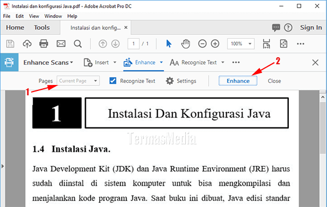The image size is (327, 207).
Task: Open the Help question mark icon
Action: coord(288,28)
